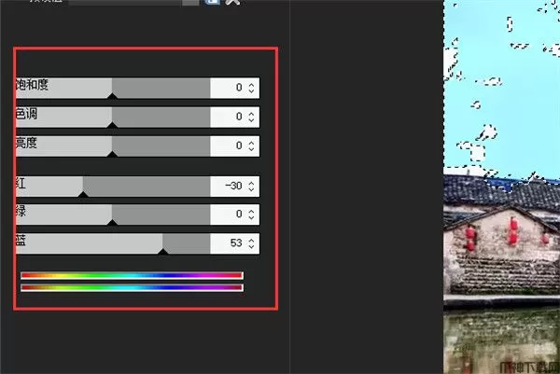Click the 饱和度 saturation slider handle
The image size is (560, 374).
tap(112, 96)
